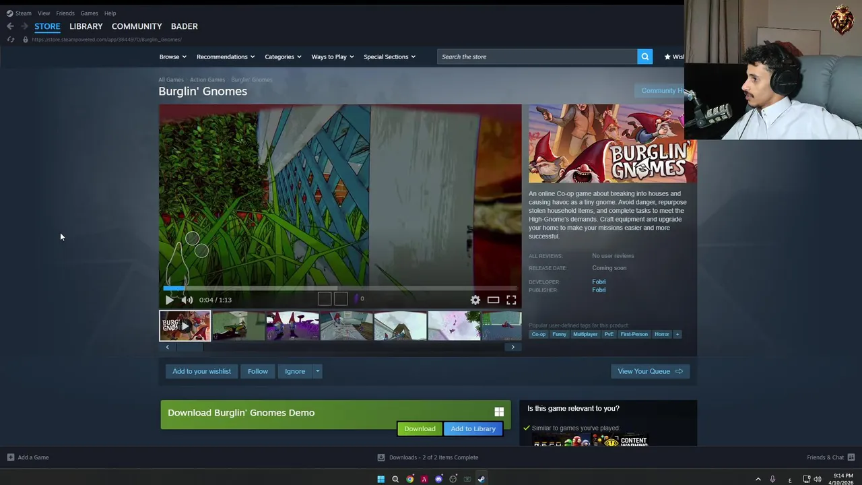Select the Burglin Gnomes trailer thumbnail
The height and width of the screenshot is (485, 862).
click(x=185, y=326)
